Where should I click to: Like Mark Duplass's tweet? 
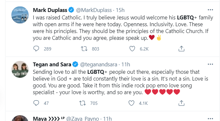coord(132,49)
